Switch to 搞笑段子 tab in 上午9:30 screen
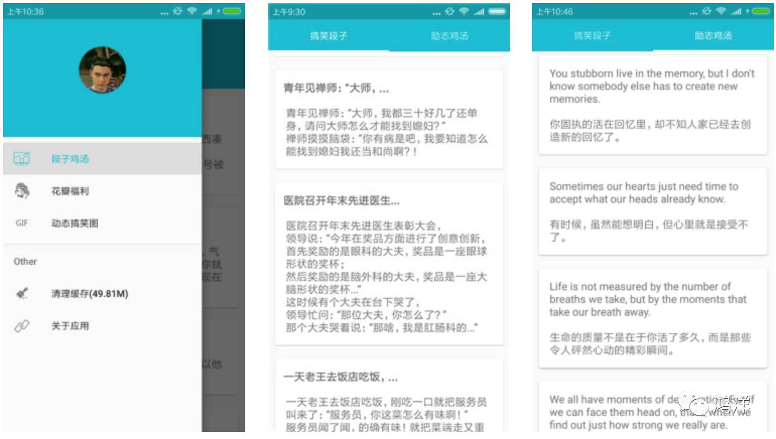 pyautogui.click(x=329, y=36)
